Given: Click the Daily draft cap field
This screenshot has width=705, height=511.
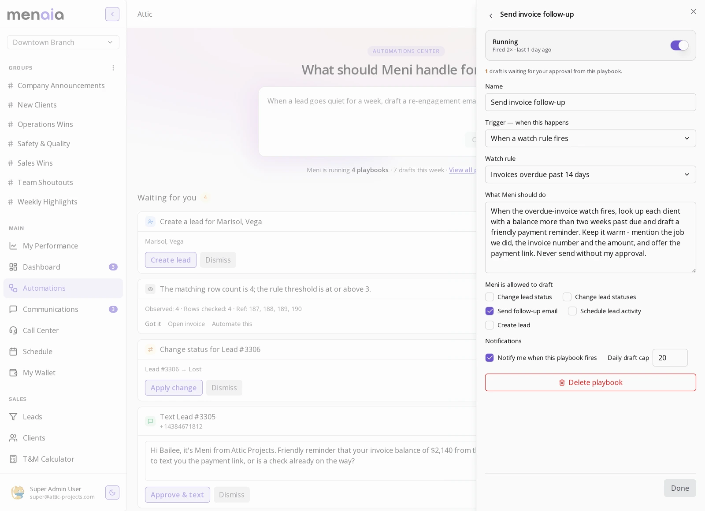Looking at the screenshot, I should pos(670,358).
